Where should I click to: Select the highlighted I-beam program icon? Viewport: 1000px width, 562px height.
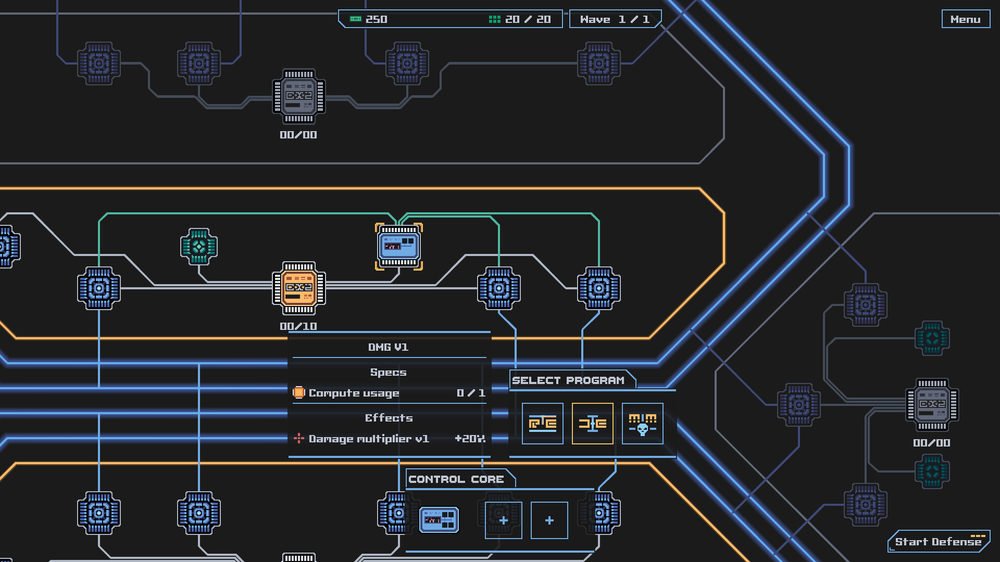[x=593, y=424]
